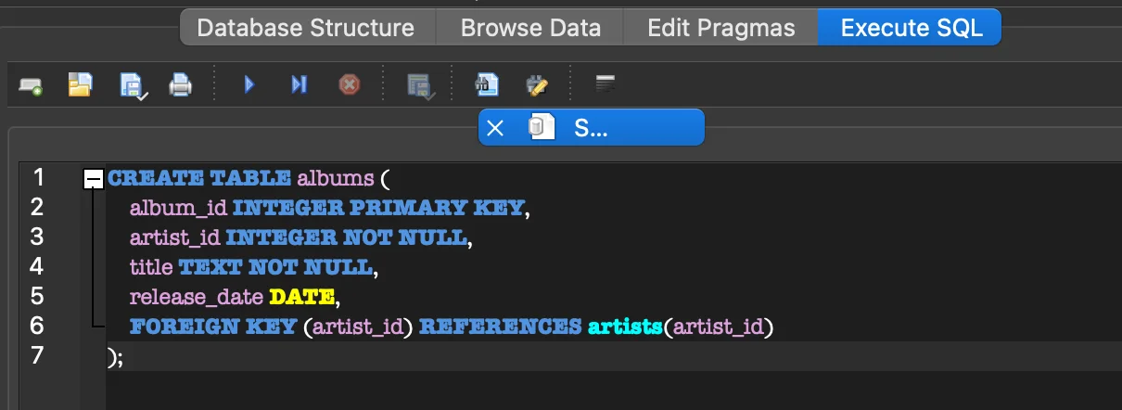Close the SQL editor tab
The image size is (1122, 410).
[495, 128]
